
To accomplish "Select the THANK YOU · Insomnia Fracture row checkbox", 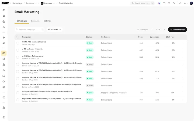I will tap(18, 43).
